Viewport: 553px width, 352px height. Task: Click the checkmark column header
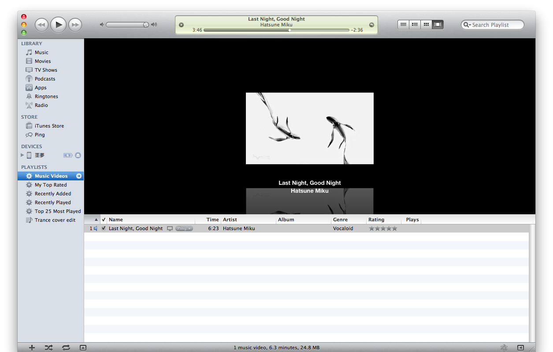104,220
